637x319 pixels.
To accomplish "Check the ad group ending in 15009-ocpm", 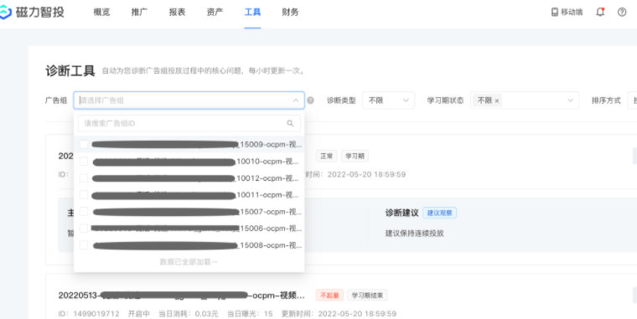I will point(84,145).
